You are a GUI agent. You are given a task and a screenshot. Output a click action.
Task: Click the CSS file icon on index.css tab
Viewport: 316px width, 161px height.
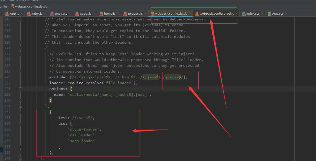click(x=244, y=14)
